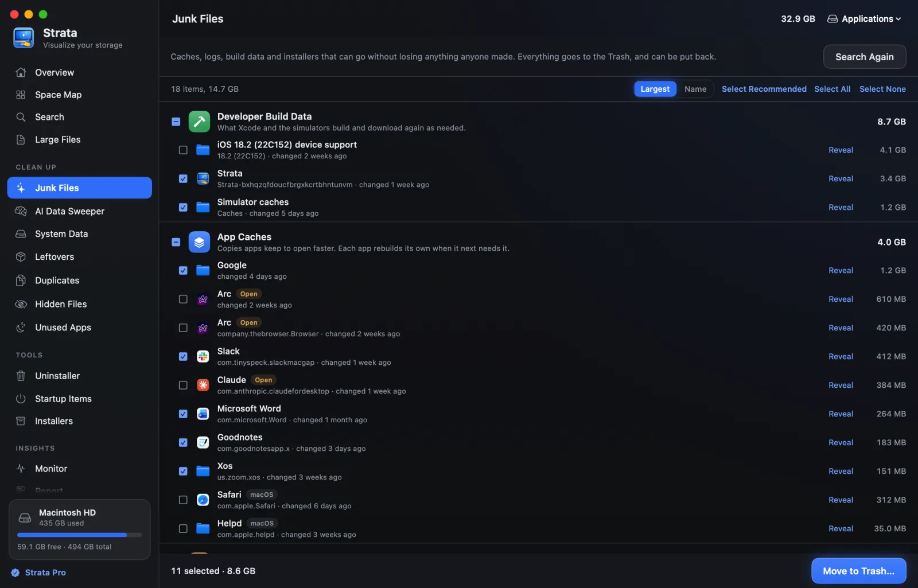Click the Safari compass icon
Viewport: 918px width, 588px height.
point(203,500)
